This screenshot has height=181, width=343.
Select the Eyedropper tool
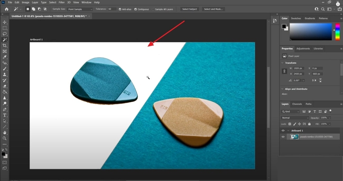pyautogui.click(x=5, y=57)
